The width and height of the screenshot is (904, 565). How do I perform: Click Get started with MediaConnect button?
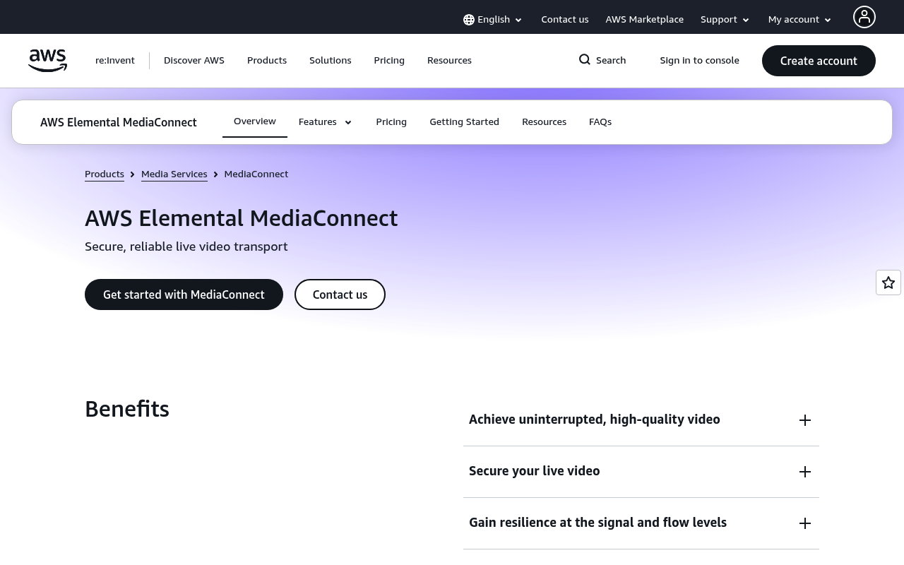pos(184,295)
